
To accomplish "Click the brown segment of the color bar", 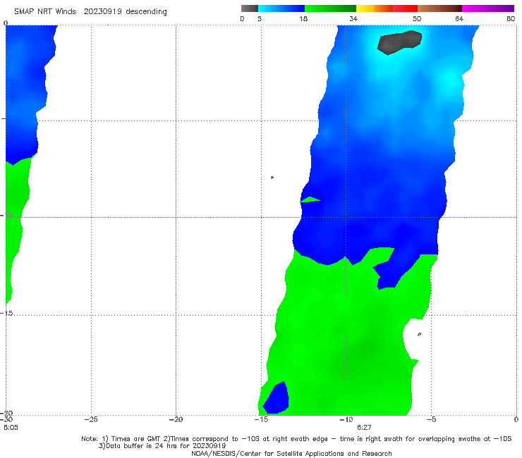I will [439, 8].
